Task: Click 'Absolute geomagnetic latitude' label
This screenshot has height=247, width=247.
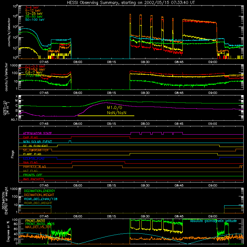Action: 213,221
